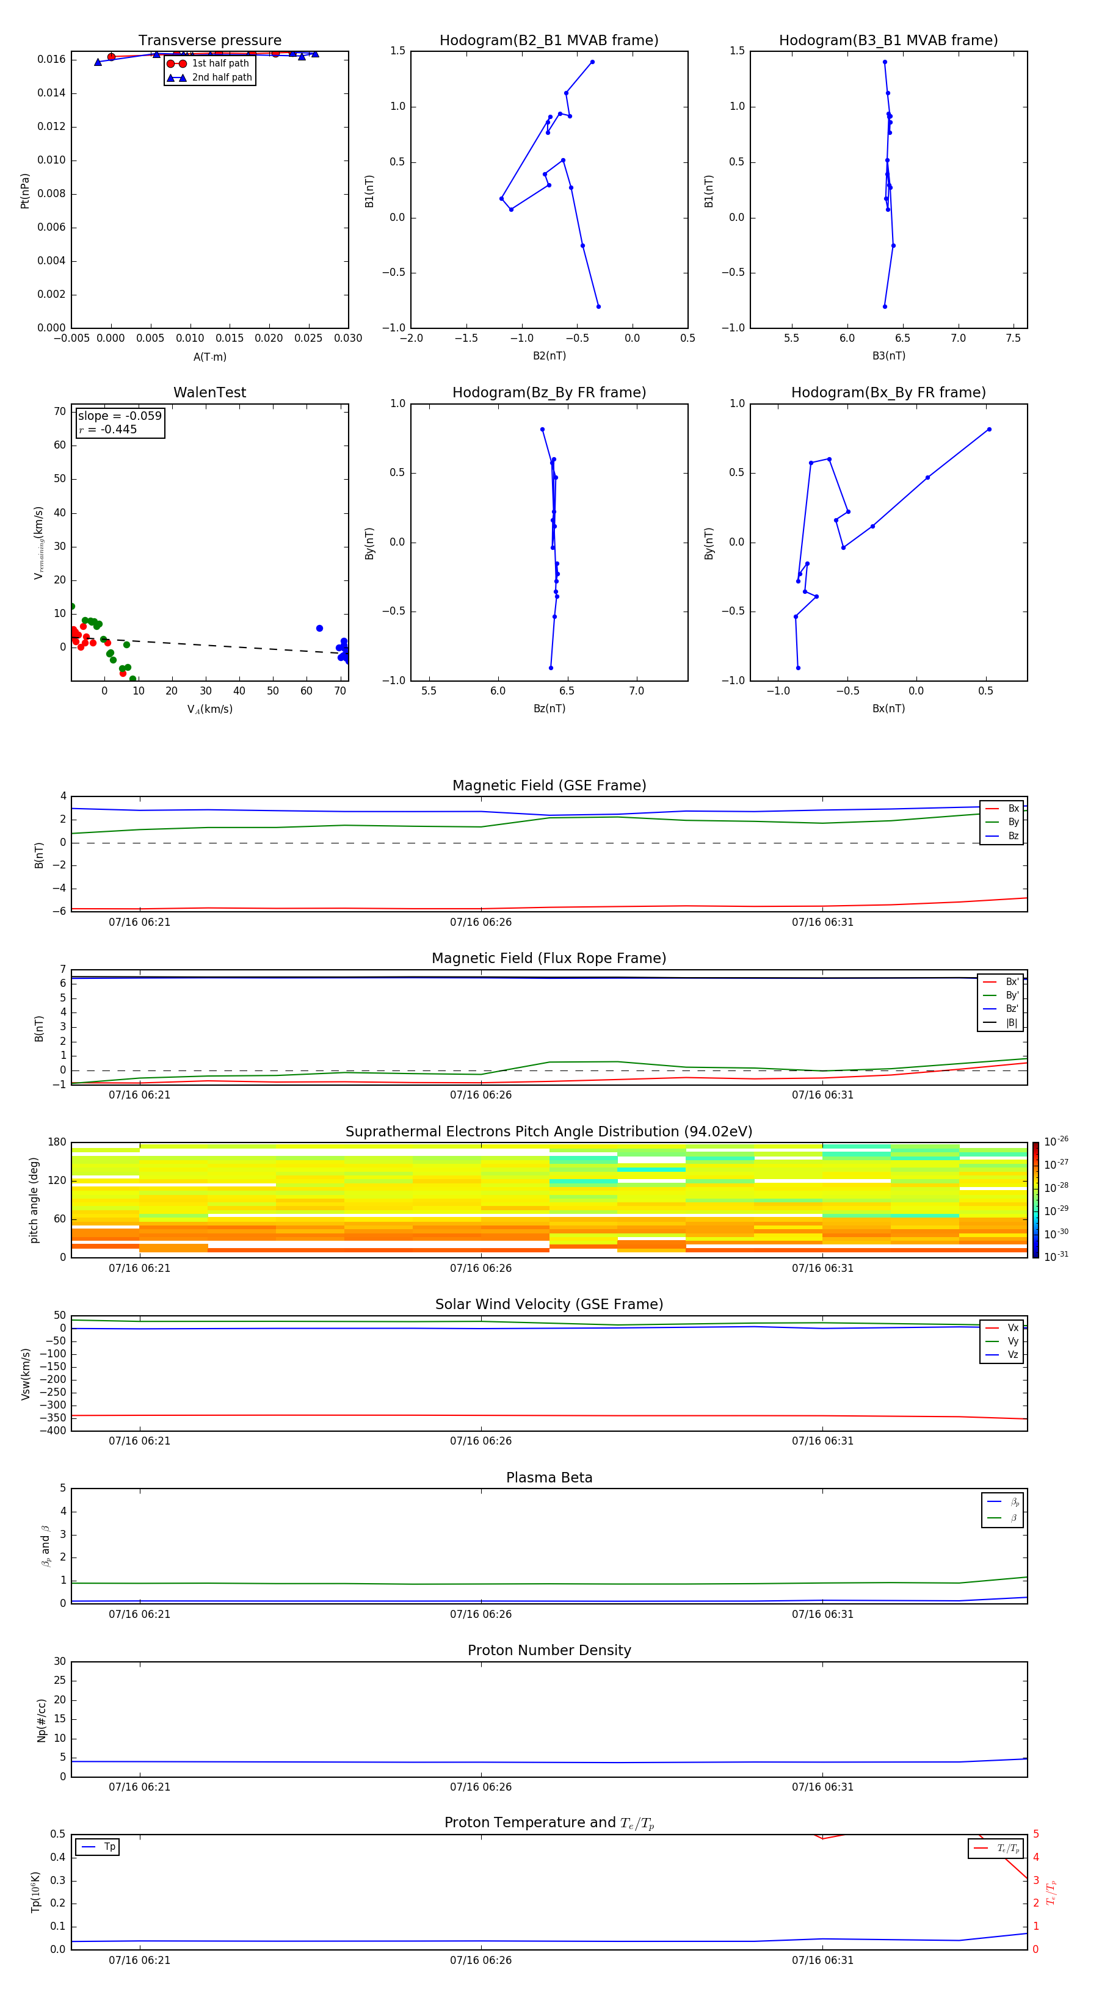Viewport: 1099px width, 2014px height.
Task: Click the 'Bz(nT)' x-axis label
Action: click(x=549, y=709)
